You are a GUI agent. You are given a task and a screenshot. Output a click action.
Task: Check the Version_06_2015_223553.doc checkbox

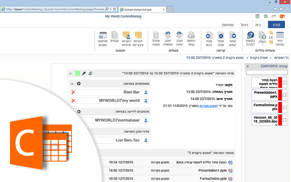point(284,120)
